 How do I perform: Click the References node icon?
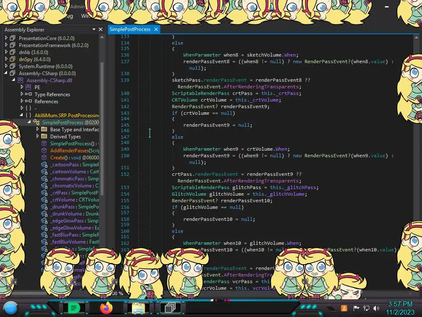tap(28, 101)
